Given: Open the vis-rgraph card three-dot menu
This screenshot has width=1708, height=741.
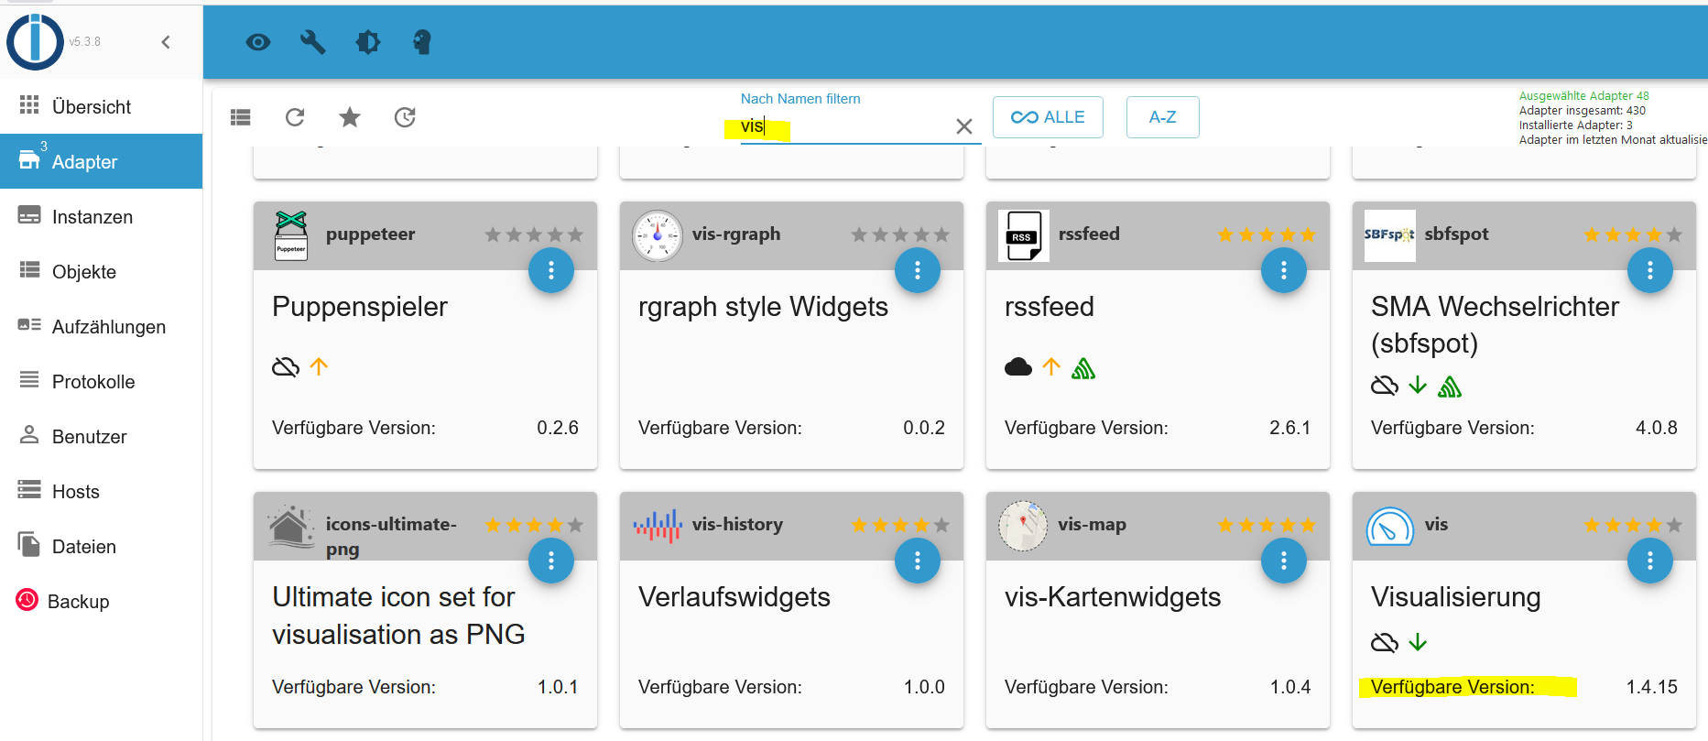Looking at the screenshot, I should pos(918,270).
